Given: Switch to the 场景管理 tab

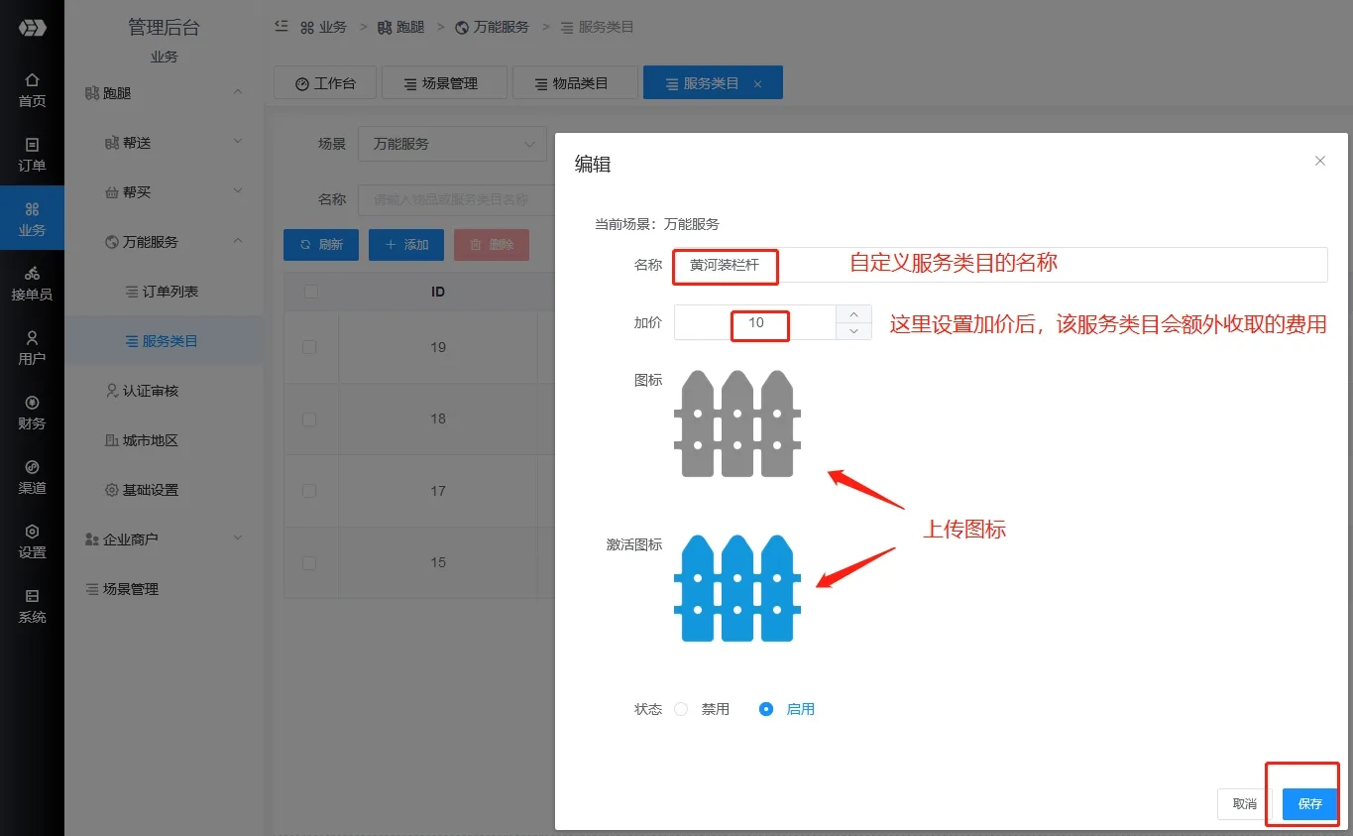Looking at the screenshot, I should coord(443,83).
